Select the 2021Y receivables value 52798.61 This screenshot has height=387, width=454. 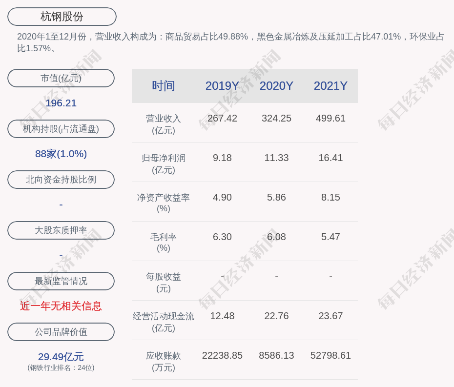[x=330, y=355]
